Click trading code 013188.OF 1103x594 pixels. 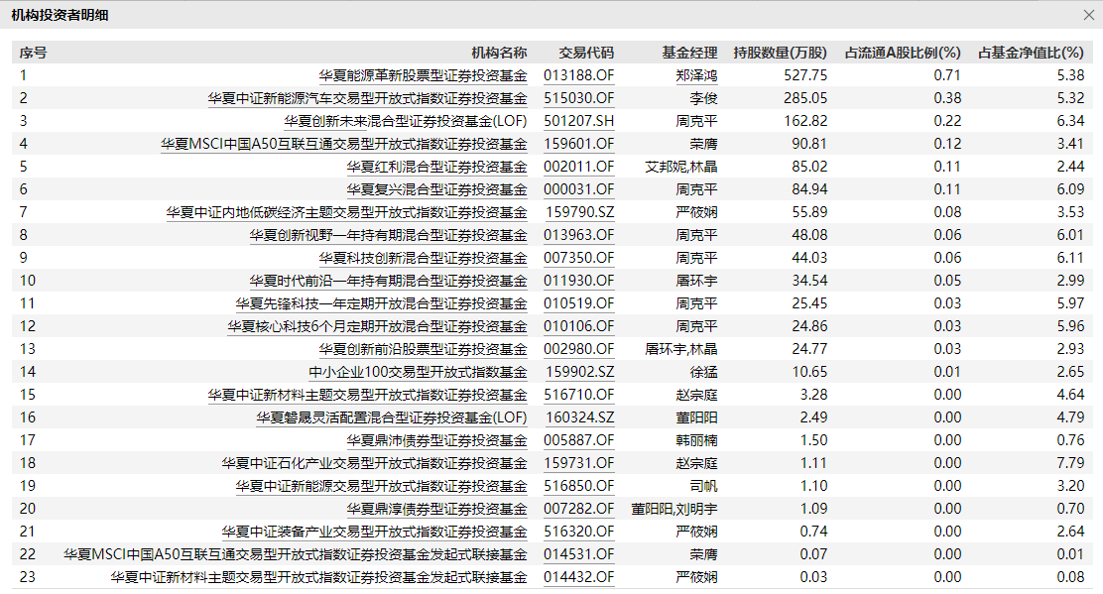[579, 75]
